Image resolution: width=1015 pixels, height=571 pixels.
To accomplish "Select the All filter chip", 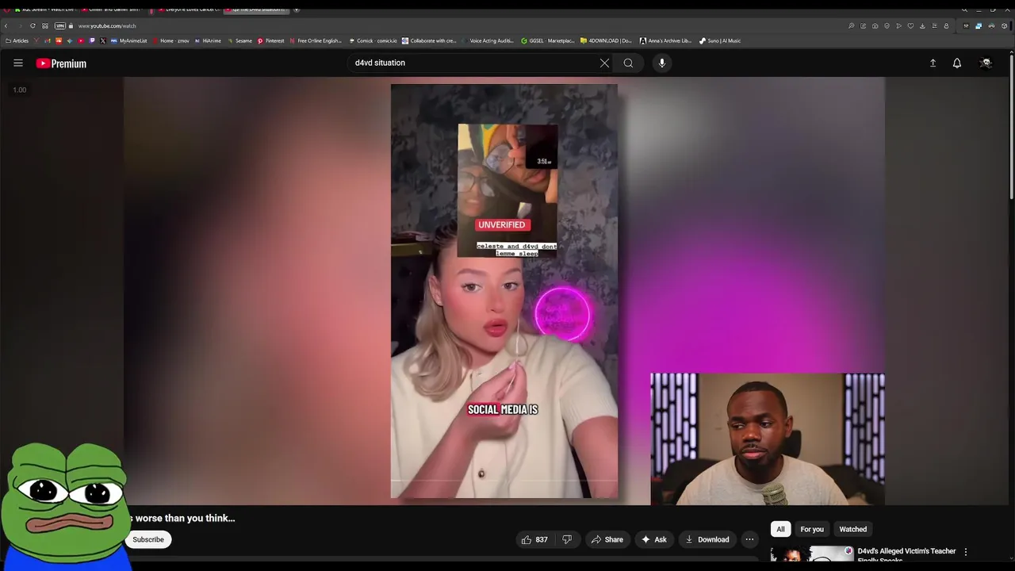I will coord(780,529).
